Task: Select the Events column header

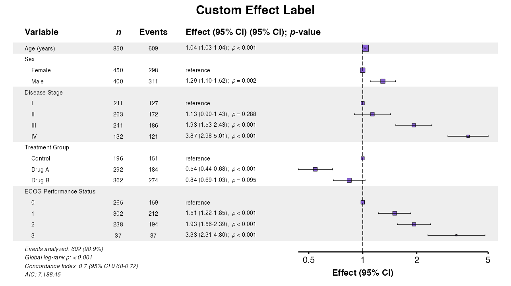Action: pos(153,32)
